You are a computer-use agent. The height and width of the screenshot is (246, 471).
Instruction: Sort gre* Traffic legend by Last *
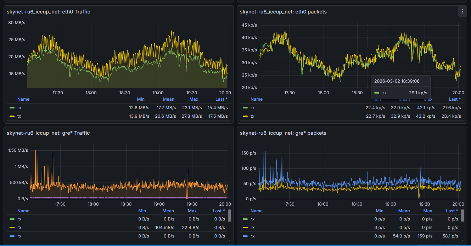(219, 211)
